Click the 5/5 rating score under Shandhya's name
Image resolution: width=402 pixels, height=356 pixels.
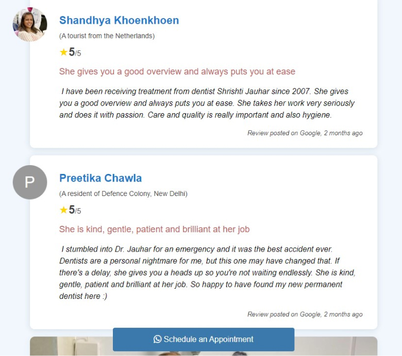(x=75, y=52)
